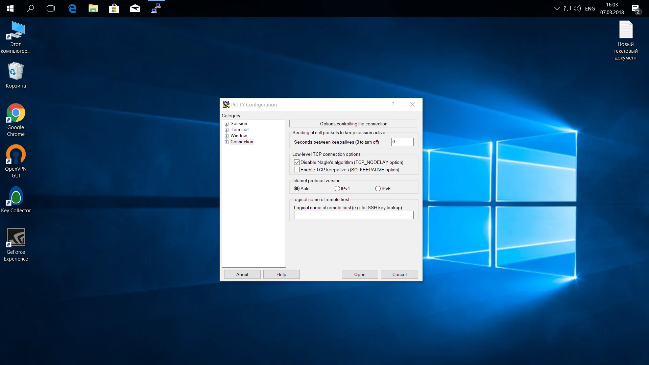Enable the TCP keepalives checkbox
This screenshot has height=365, width=649.
[x=297, y=170]
